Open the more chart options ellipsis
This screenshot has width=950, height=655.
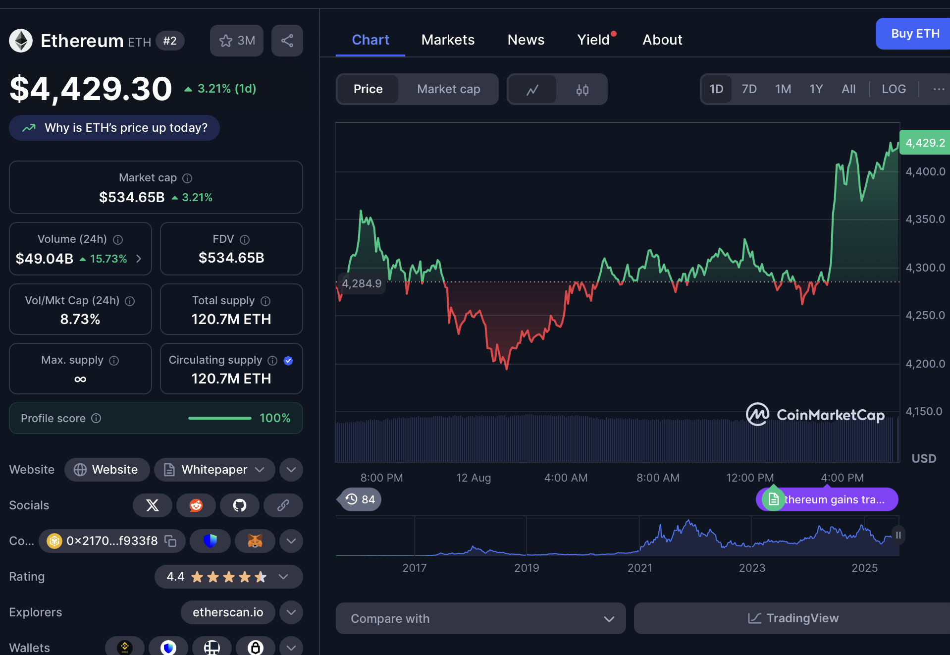939,89
